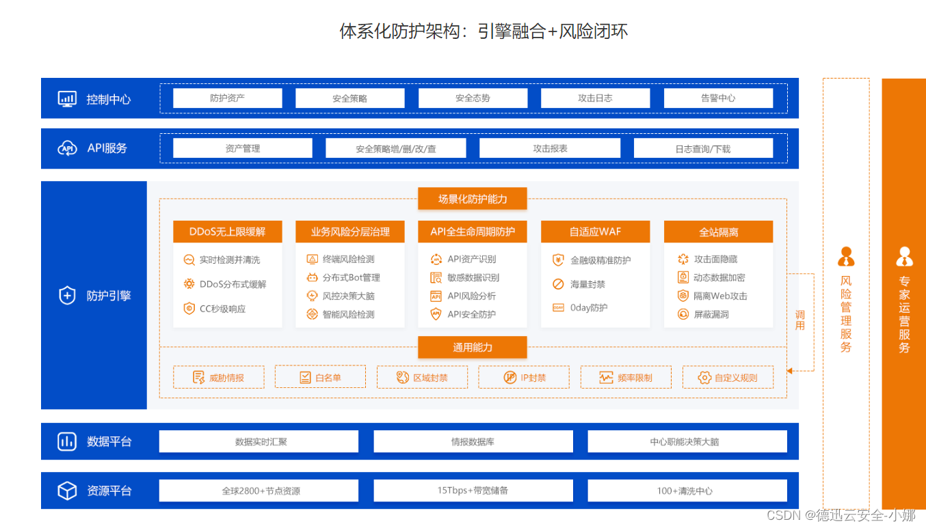The width and height of the screenshot is (926, 528).
Task: Click the block icon beside 海量封禁
Action: coord(558,284)
